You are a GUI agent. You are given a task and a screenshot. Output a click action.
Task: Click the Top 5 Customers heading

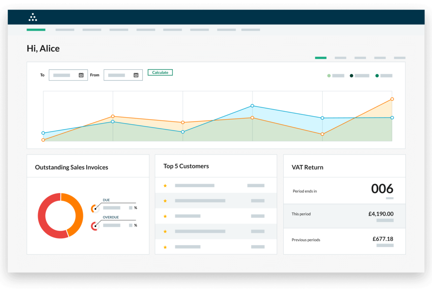click(x=186, y=166)
